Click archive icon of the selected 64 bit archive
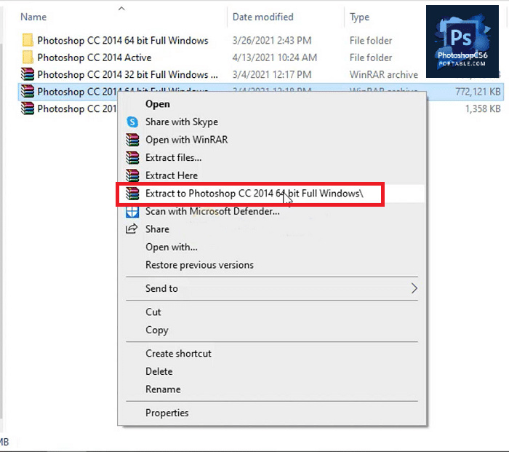The image size is (509, 452). [28, 91]
